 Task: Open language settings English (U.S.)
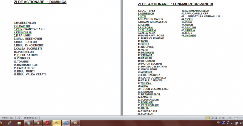point(31,118)
